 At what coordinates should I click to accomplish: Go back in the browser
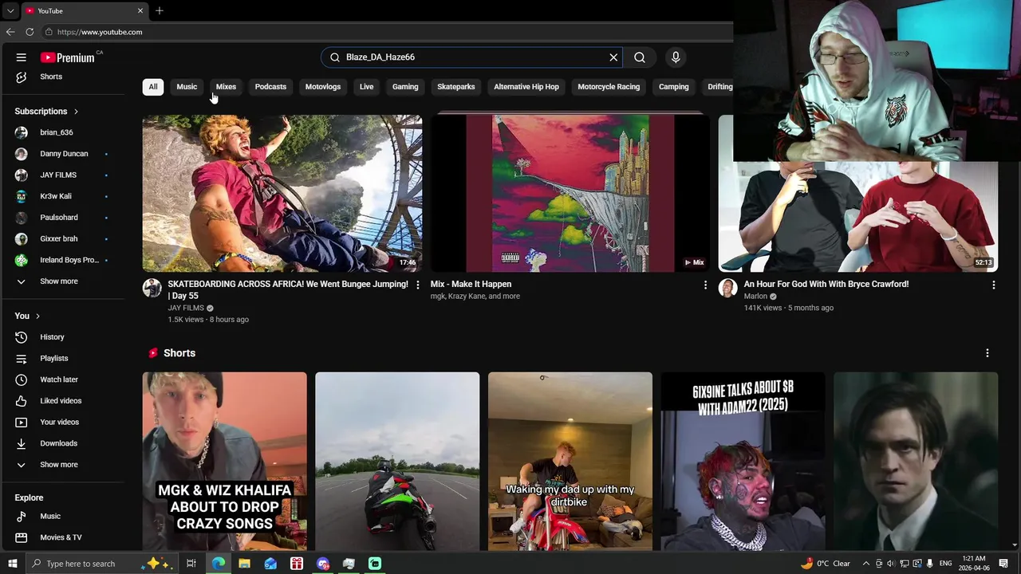pos(10,32)
